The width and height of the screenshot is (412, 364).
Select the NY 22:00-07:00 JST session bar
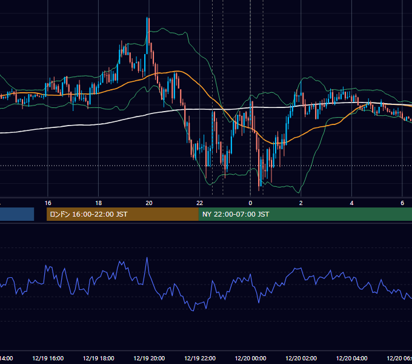tap(305, 214)
